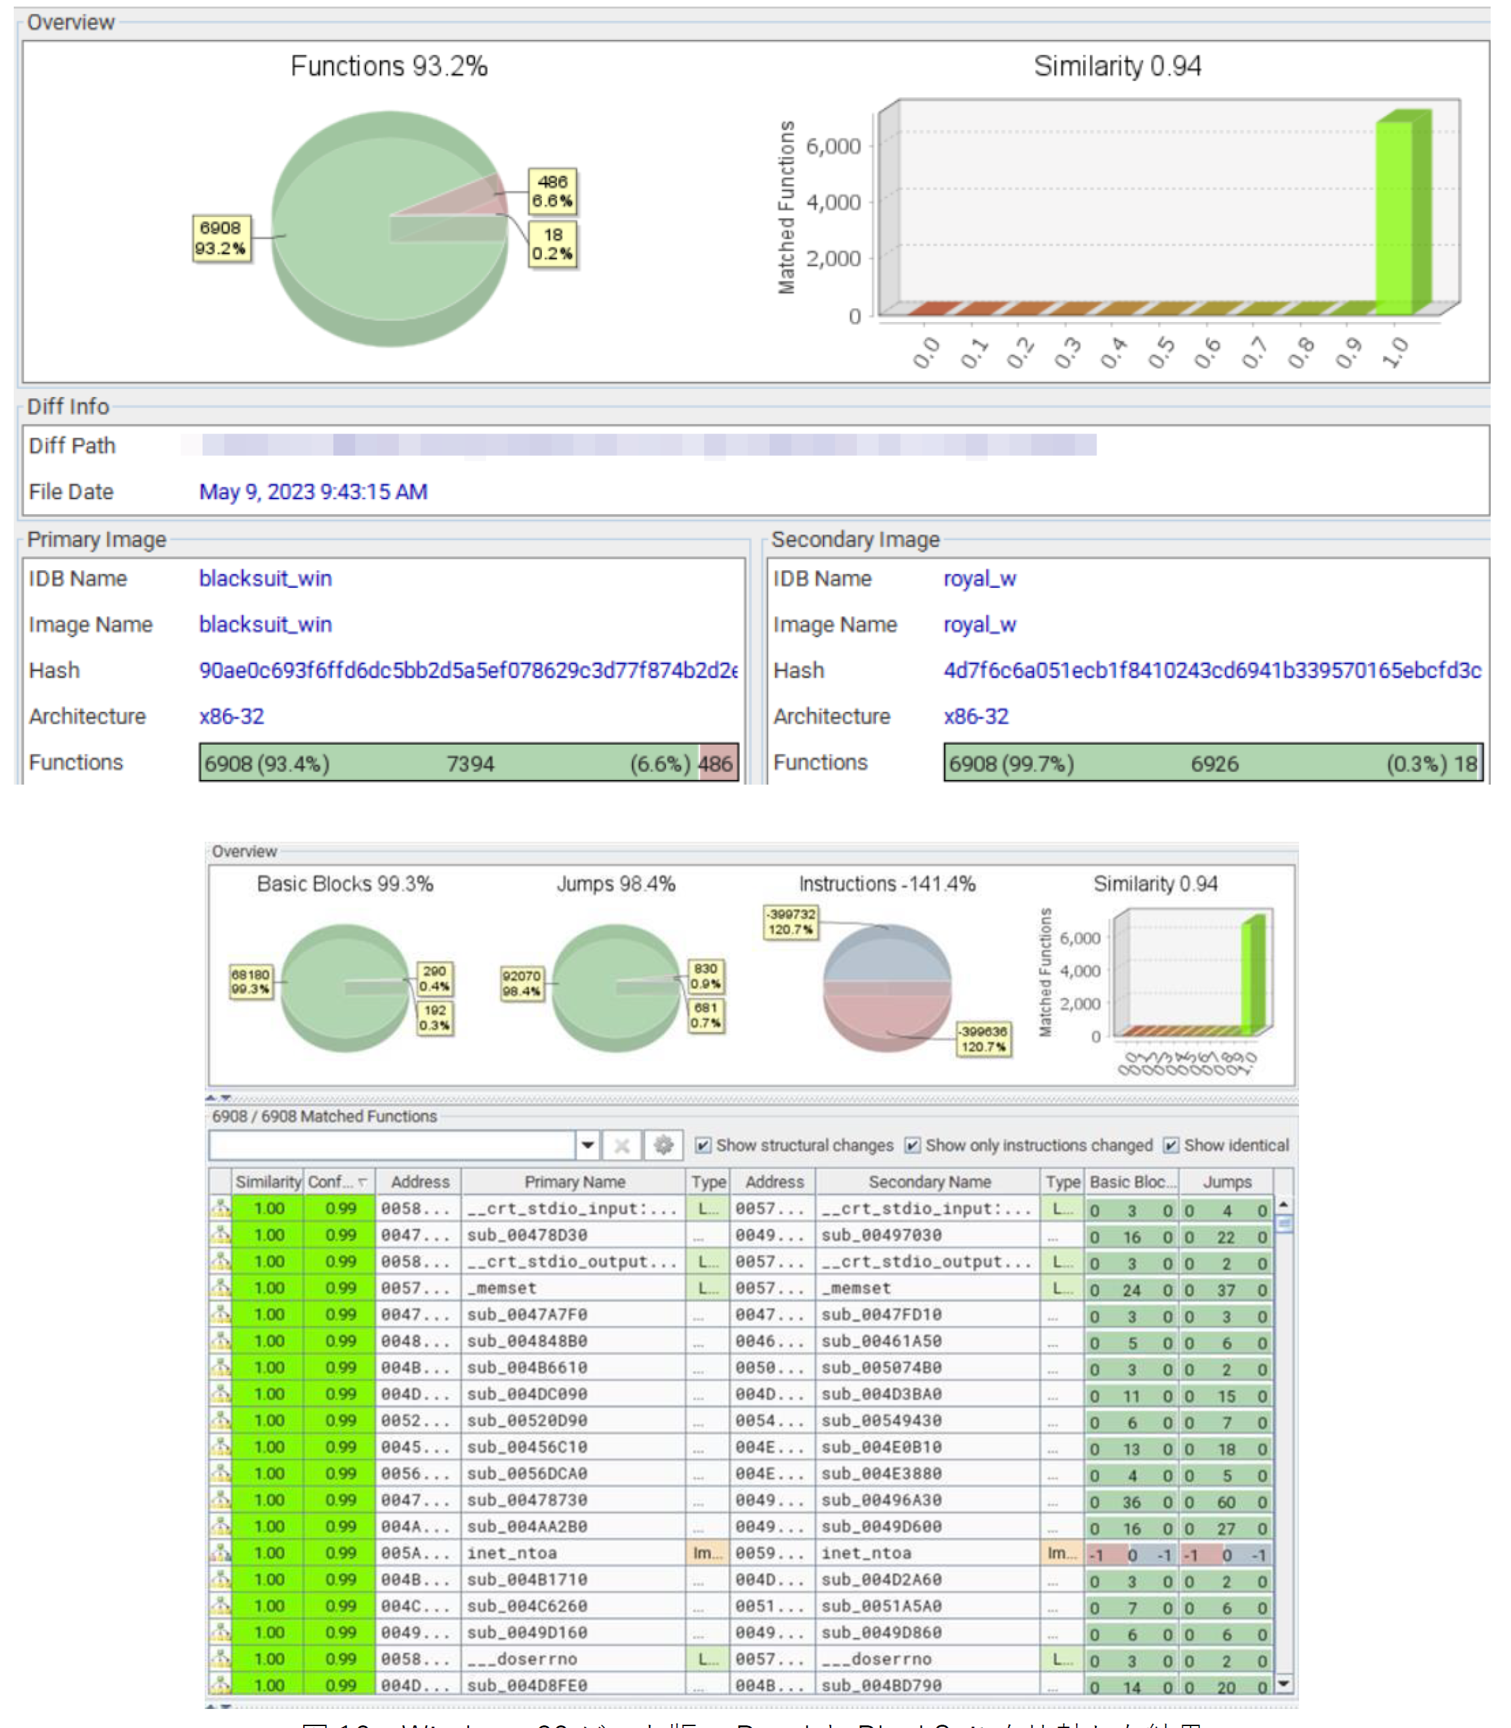Click the flowgraph icon on _memset row
The width and height of the screenshot is (1511, 1728).
220,1287
